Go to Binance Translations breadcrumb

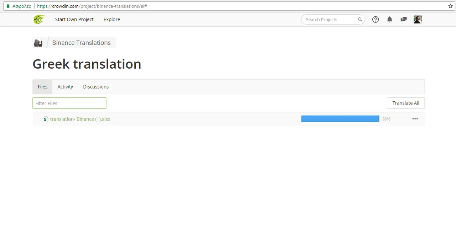pyautogui.click(x=81, y=43)
